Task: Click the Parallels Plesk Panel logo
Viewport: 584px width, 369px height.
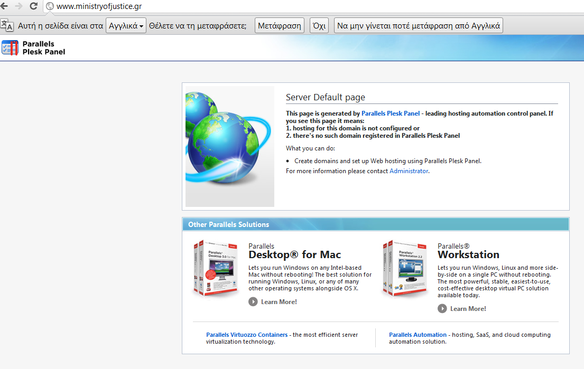Action: point(34,48)
